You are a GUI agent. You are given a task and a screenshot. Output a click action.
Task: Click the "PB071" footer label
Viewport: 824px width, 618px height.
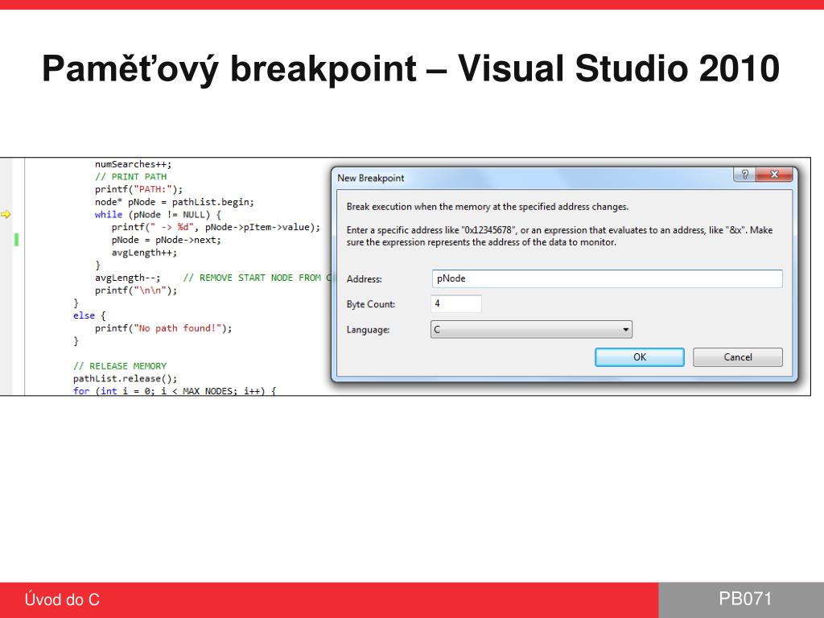click(745, 599)
